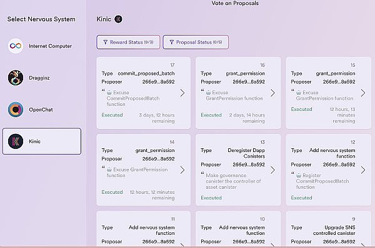
Task: Open Deregister Dapp Canisters proposal 13 chevron
Action: point(272,169)
